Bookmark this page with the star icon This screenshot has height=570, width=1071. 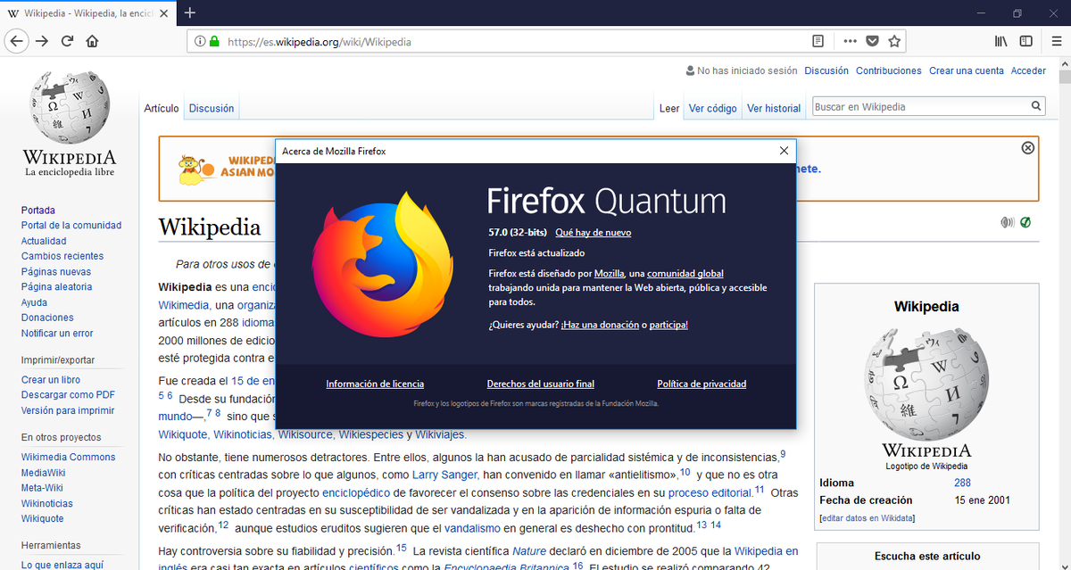(895, 41)
